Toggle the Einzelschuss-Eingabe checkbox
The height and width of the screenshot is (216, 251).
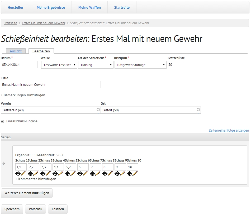point(3,121)
